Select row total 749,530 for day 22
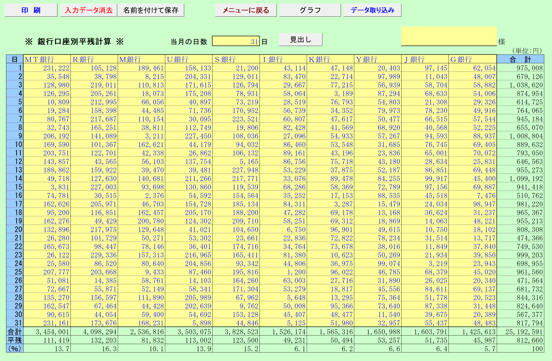Viewport: 552px width, 361px height. click(x=520, y=246)
